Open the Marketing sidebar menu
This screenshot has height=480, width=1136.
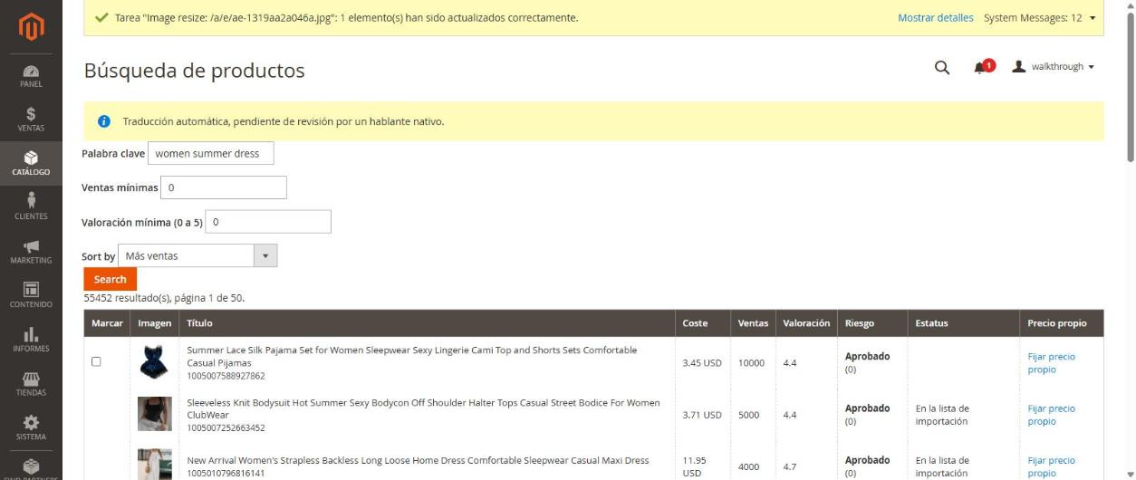coord(31,252)
